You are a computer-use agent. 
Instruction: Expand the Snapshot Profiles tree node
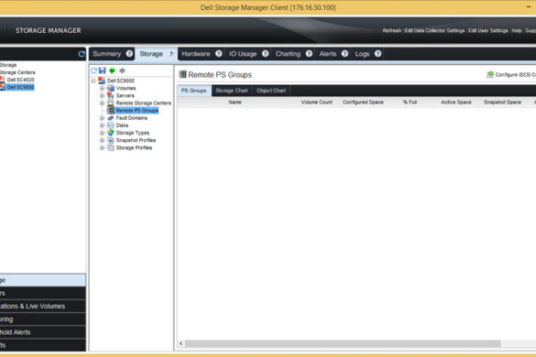[102, 140]
